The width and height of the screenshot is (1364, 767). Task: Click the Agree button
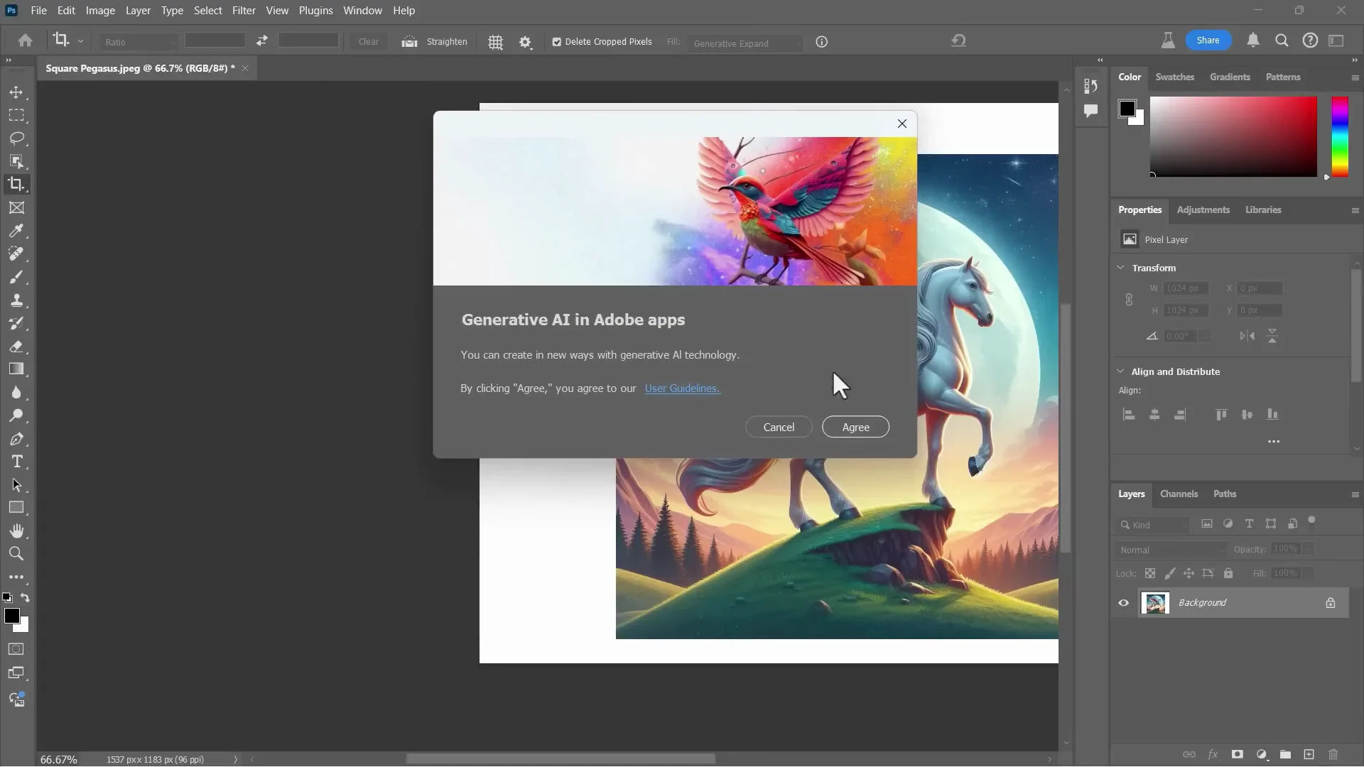pyautogui.click(x=855, y=427)
